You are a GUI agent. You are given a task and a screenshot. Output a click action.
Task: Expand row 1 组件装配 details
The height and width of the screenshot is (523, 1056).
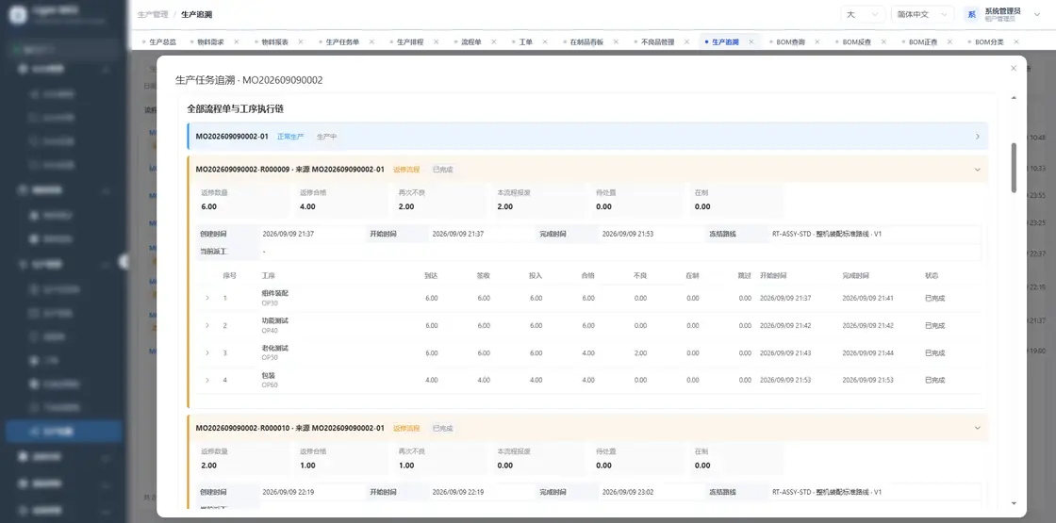[x=207, y=298]
